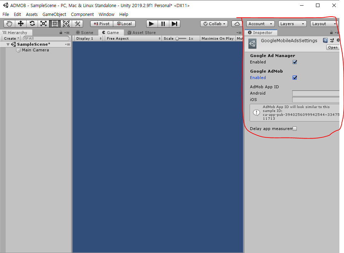
Task: Toggle Google AdMob Enabled checkbox
Action: (x=295, y=78)
